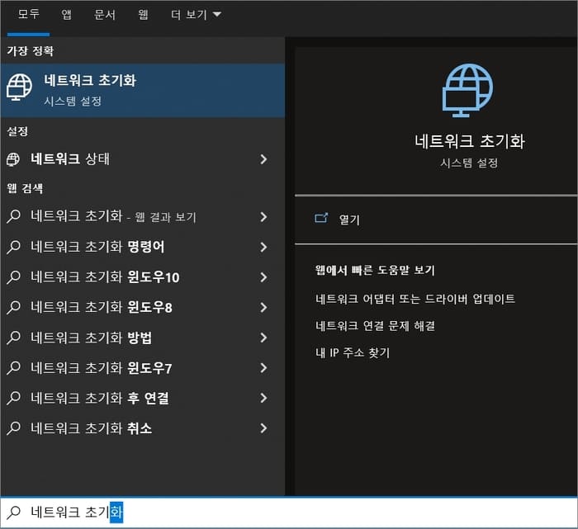Click search icon beside 네트워크 초기화 후 연결
578x529 pixels.
tap(14, 398)
